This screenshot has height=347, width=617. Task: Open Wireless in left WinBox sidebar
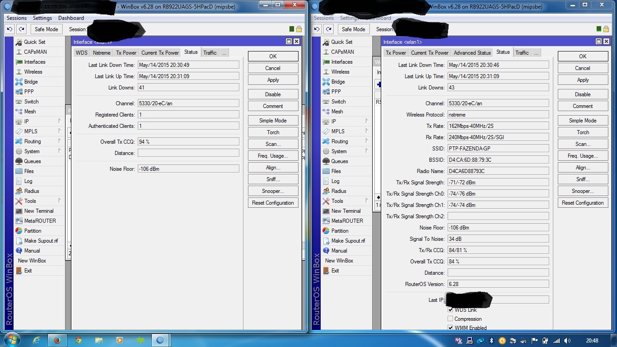coord(33,72)
